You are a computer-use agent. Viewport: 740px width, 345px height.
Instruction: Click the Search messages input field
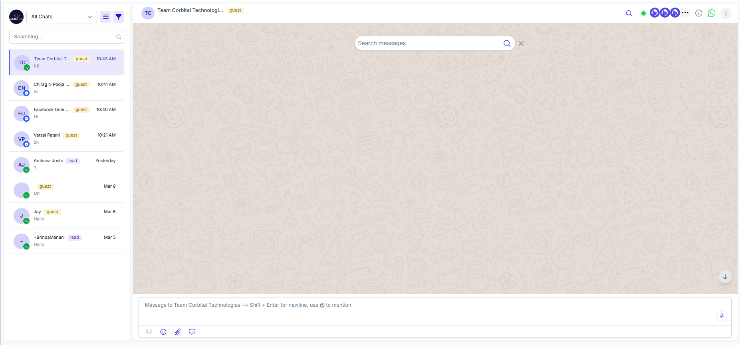click(429, 43)
